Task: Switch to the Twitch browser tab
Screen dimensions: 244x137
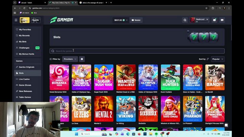Action: coord(32,3)
